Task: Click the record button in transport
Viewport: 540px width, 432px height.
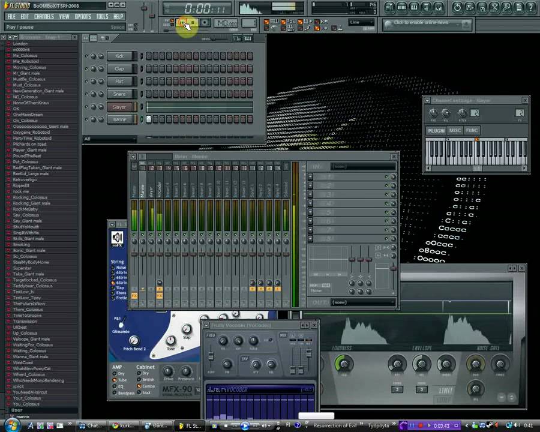Action: pos(205,23)
